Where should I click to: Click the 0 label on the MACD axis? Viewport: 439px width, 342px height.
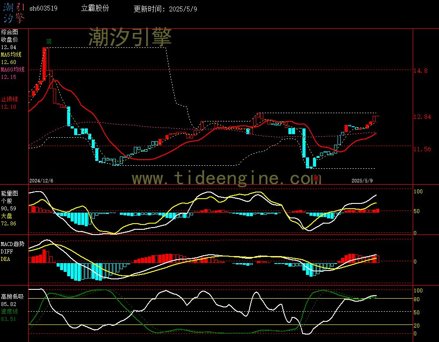click(x=415, y=261)
